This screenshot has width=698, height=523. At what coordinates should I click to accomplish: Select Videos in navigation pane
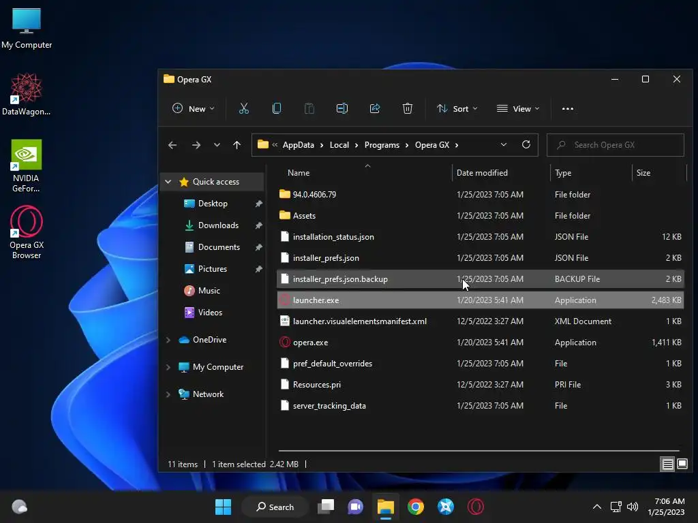(x=210, y=312)
